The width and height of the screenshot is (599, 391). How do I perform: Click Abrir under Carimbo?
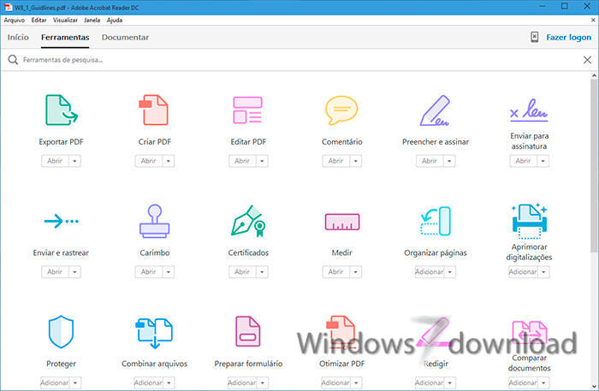(x=149, y=272)
